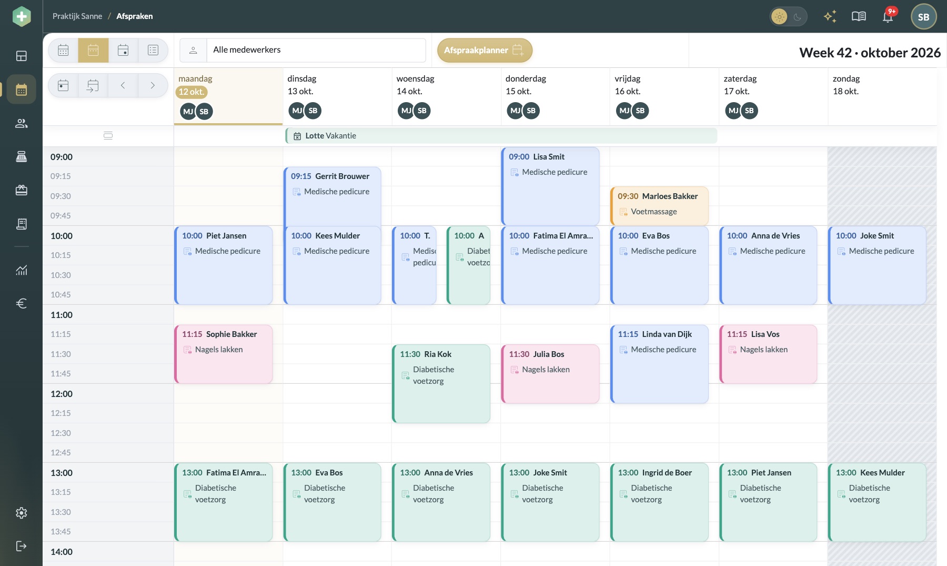
Task: Click the go-to-date calendar arrow icon
Action: [x=93, y=85]
